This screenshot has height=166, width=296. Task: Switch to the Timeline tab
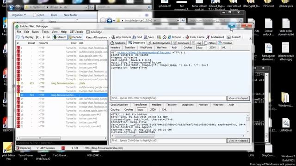click(225, 43)
